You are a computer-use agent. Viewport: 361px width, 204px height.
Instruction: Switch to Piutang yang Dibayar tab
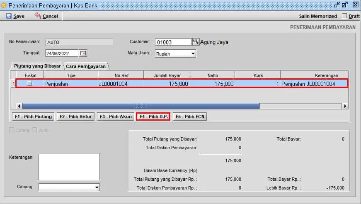coord(37,66)
